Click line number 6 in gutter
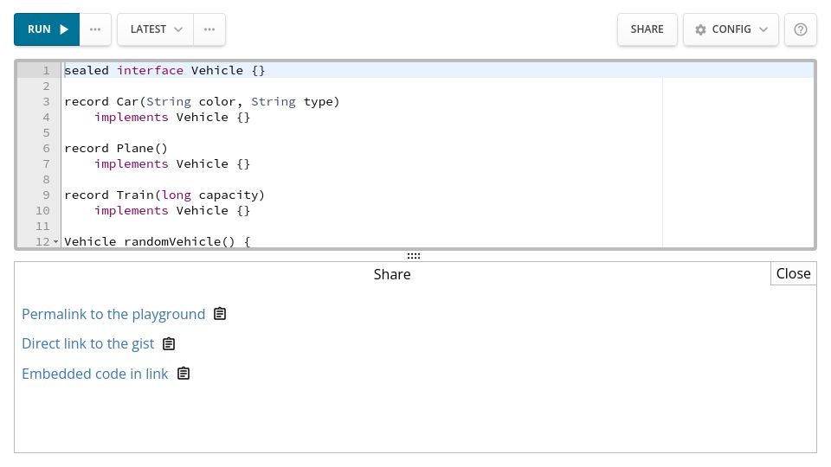Screen dimensions: 831x467 tap(46, 148)
